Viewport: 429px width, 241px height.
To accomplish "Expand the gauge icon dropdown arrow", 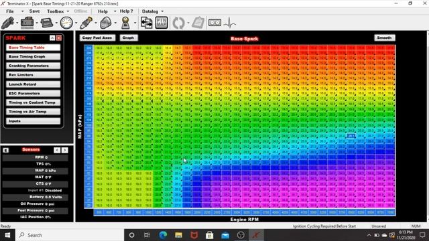I will pyautogui.click(x=76, y=23).
